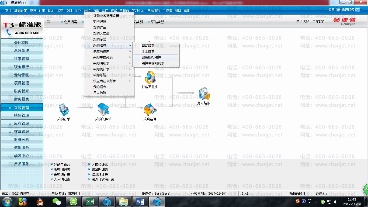Expand the 供应商往来账表 submenu
Viewport: 368px width, 207px height.
pos(109,81)
